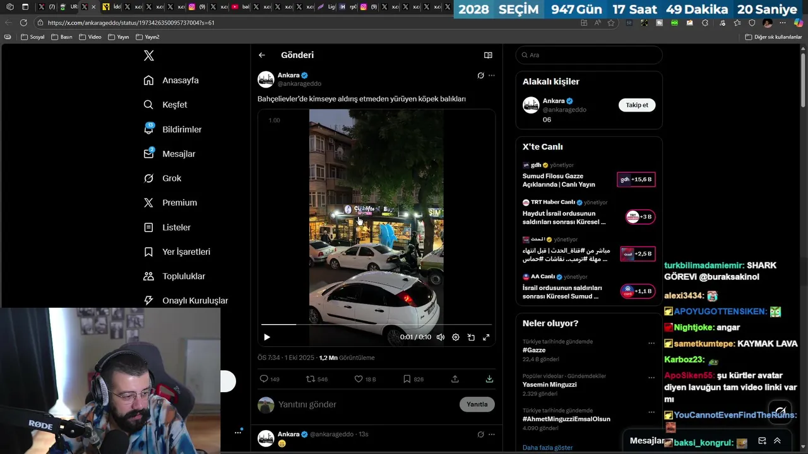The image size is (808, 454).
Task: Open more options for Yasemin Minguzzi trend
Action: point(651,378)
